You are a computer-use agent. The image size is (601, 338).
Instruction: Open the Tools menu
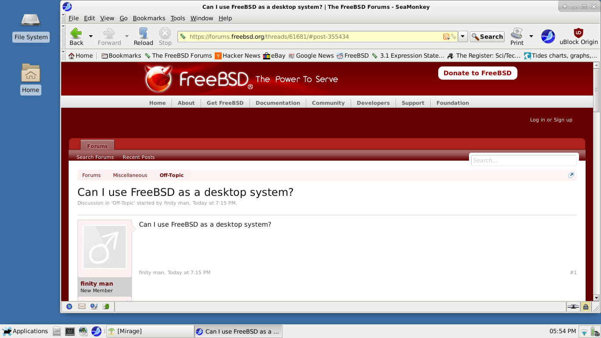pos(178,18)
